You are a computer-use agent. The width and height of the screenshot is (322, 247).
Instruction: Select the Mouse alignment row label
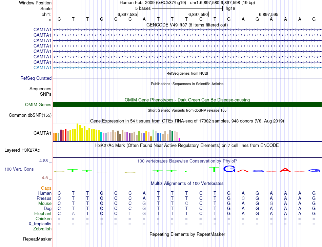coord(45,204)
